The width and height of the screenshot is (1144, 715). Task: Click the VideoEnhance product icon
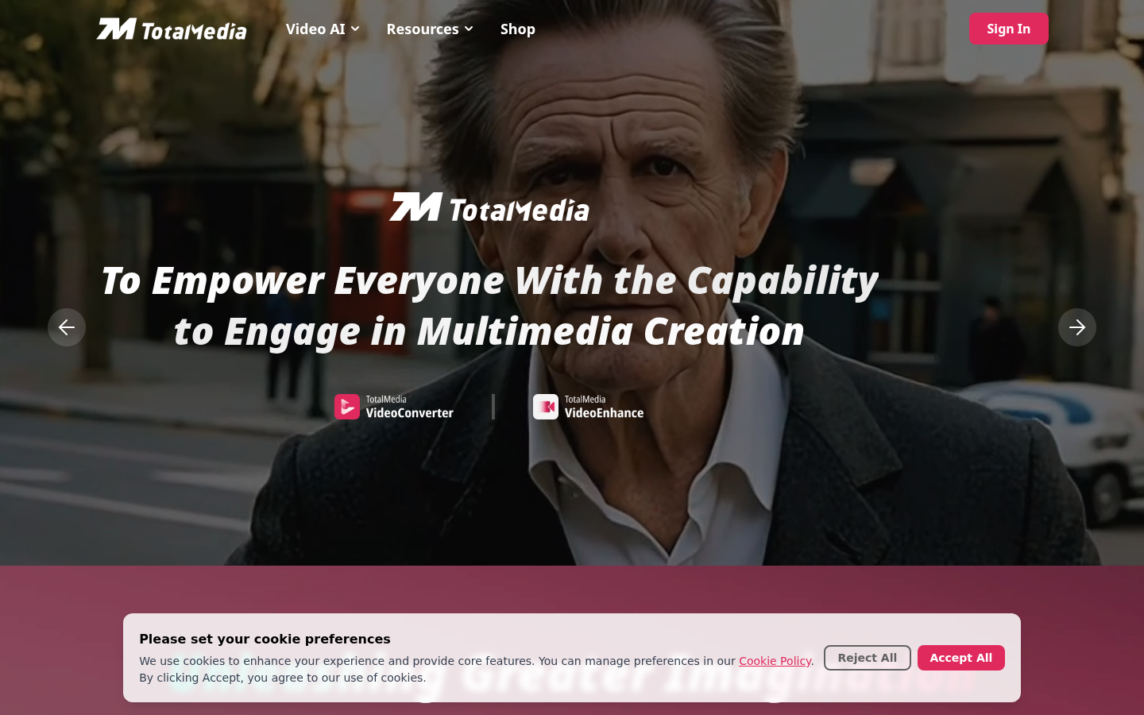click(546, 407)
